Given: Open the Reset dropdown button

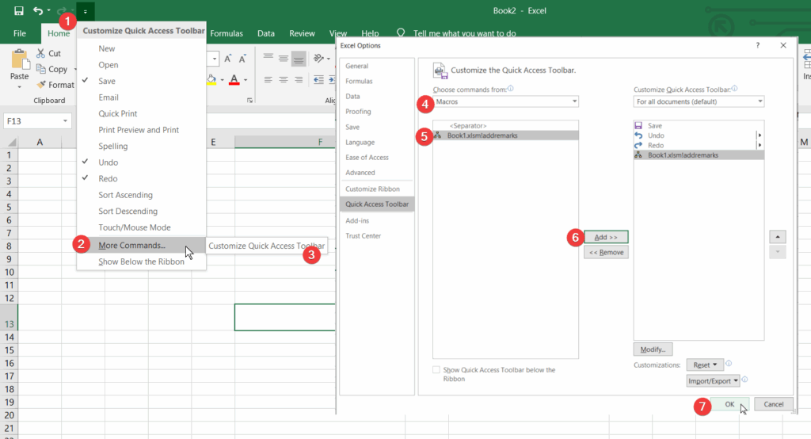Looking at the screenshot, I should [705, 365].
